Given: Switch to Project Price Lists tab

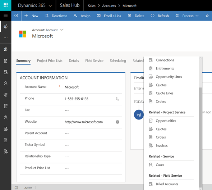Looking at the screenshot, I should coord(50,61).
